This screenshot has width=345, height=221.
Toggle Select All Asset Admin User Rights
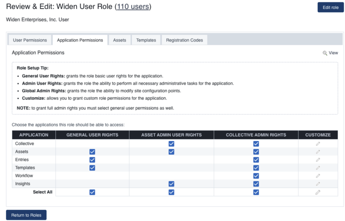click(x=171, y=192)
